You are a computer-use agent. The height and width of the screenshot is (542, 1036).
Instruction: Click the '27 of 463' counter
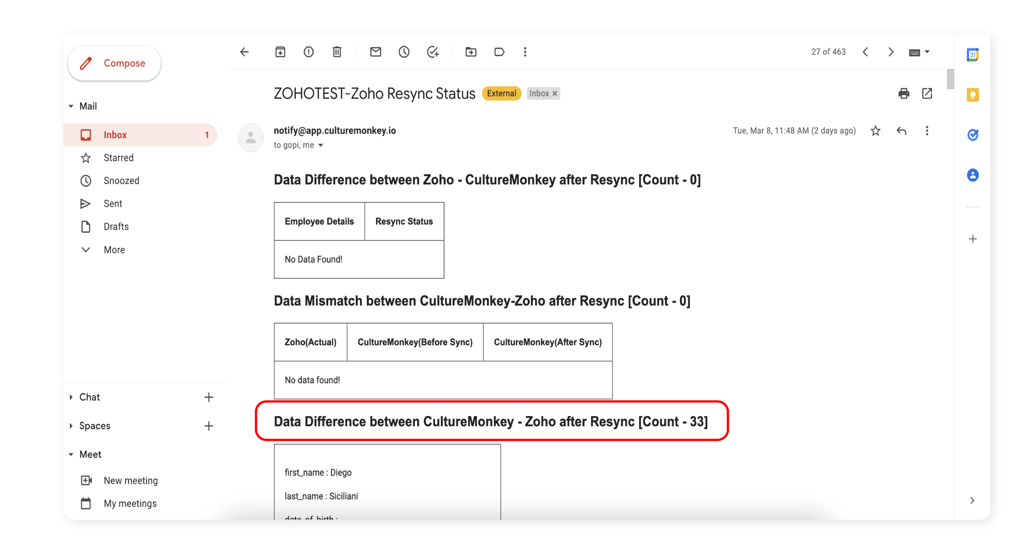click(828, 52)
